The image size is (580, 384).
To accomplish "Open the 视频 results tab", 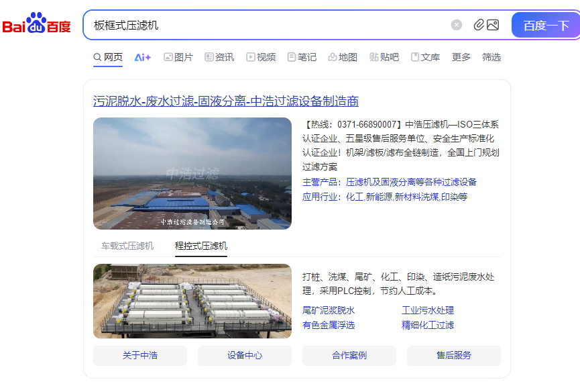I will pos(261,57).
